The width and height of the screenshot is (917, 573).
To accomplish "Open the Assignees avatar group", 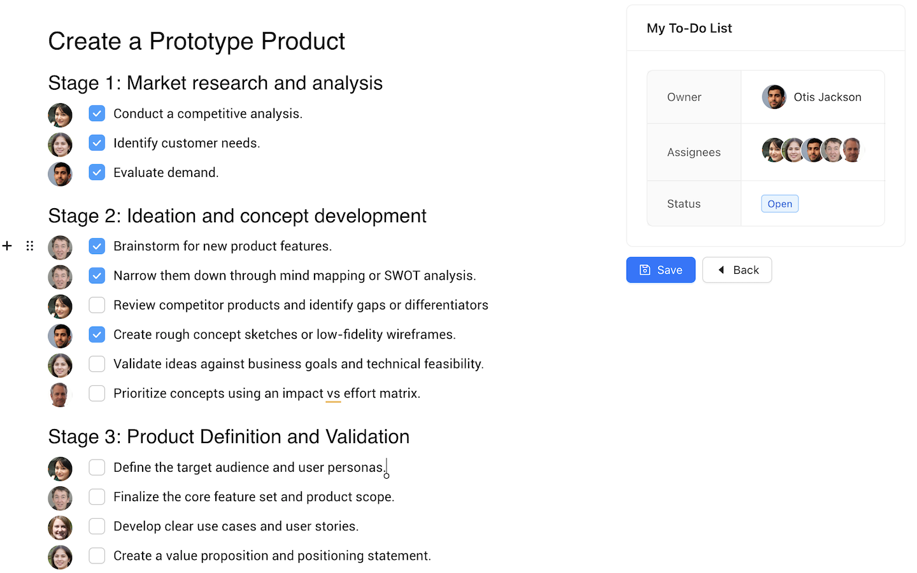I will coord(812,150).
